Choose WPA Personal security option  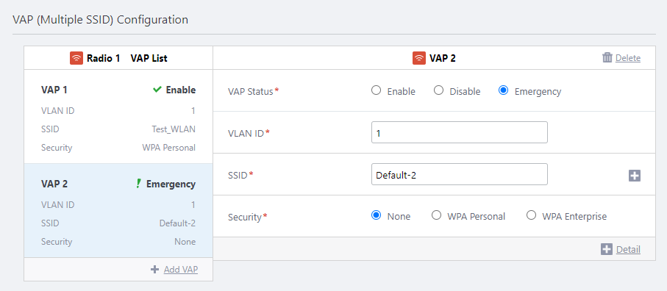(x=436, y=215)
